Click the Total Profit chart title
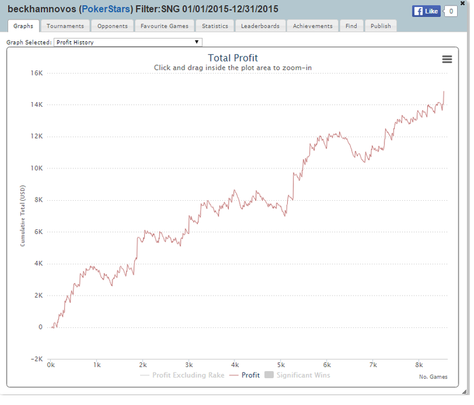 tap(233, 57)
